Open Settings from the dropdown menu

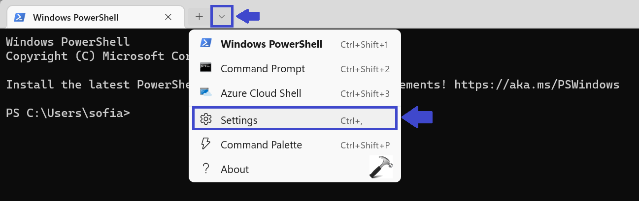239,120
